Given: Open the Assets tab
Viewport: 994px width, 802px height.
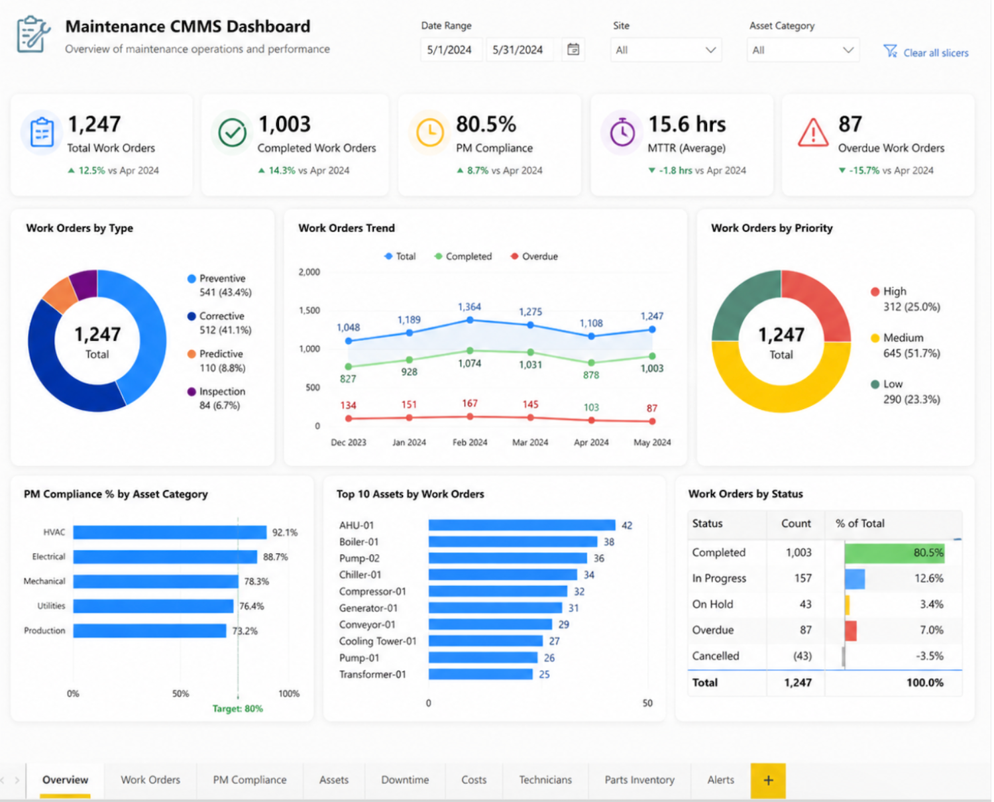Looking at the screenshot, I should (334, 780).
